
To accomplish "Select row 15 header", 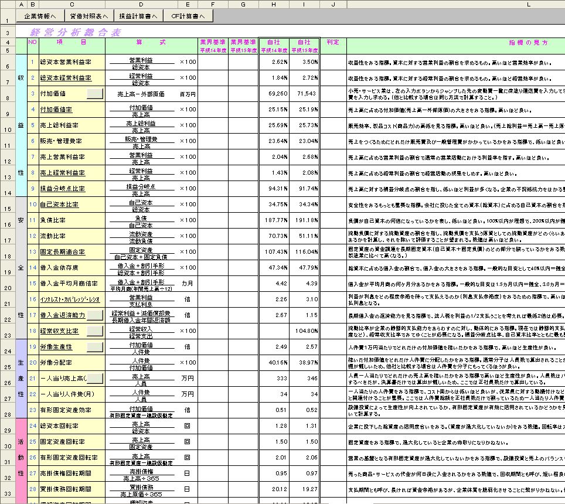I will pos(8,205).
